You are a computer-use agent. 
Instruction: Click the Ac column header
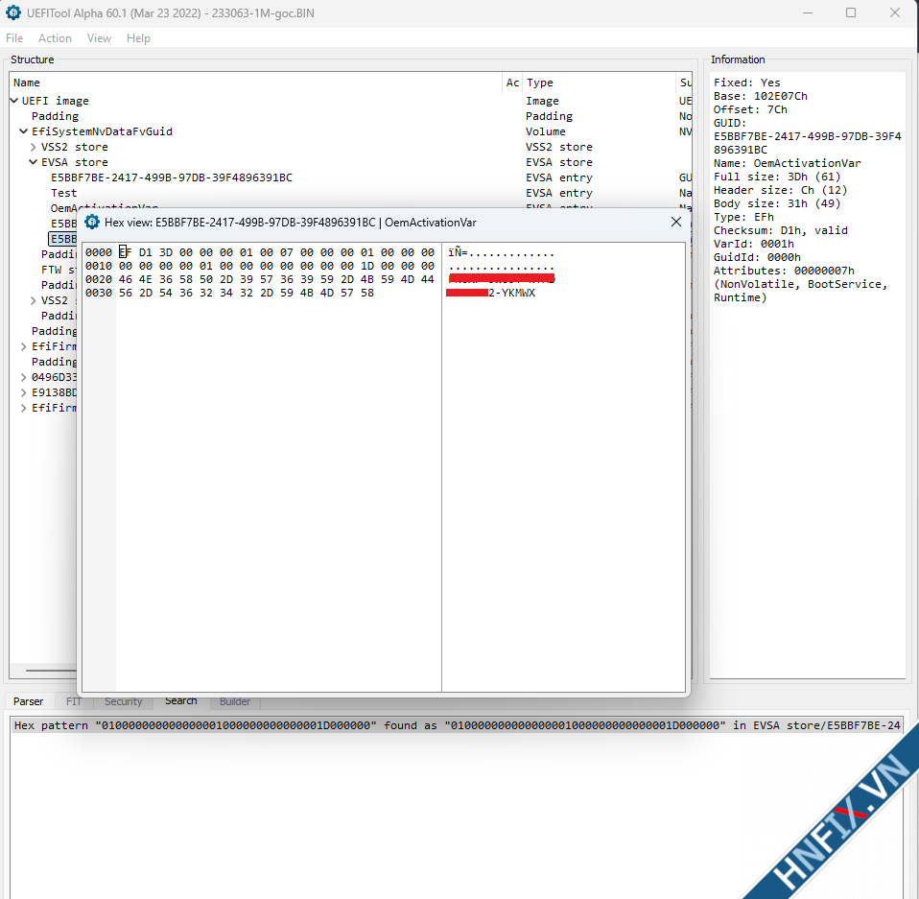(513, 83)
